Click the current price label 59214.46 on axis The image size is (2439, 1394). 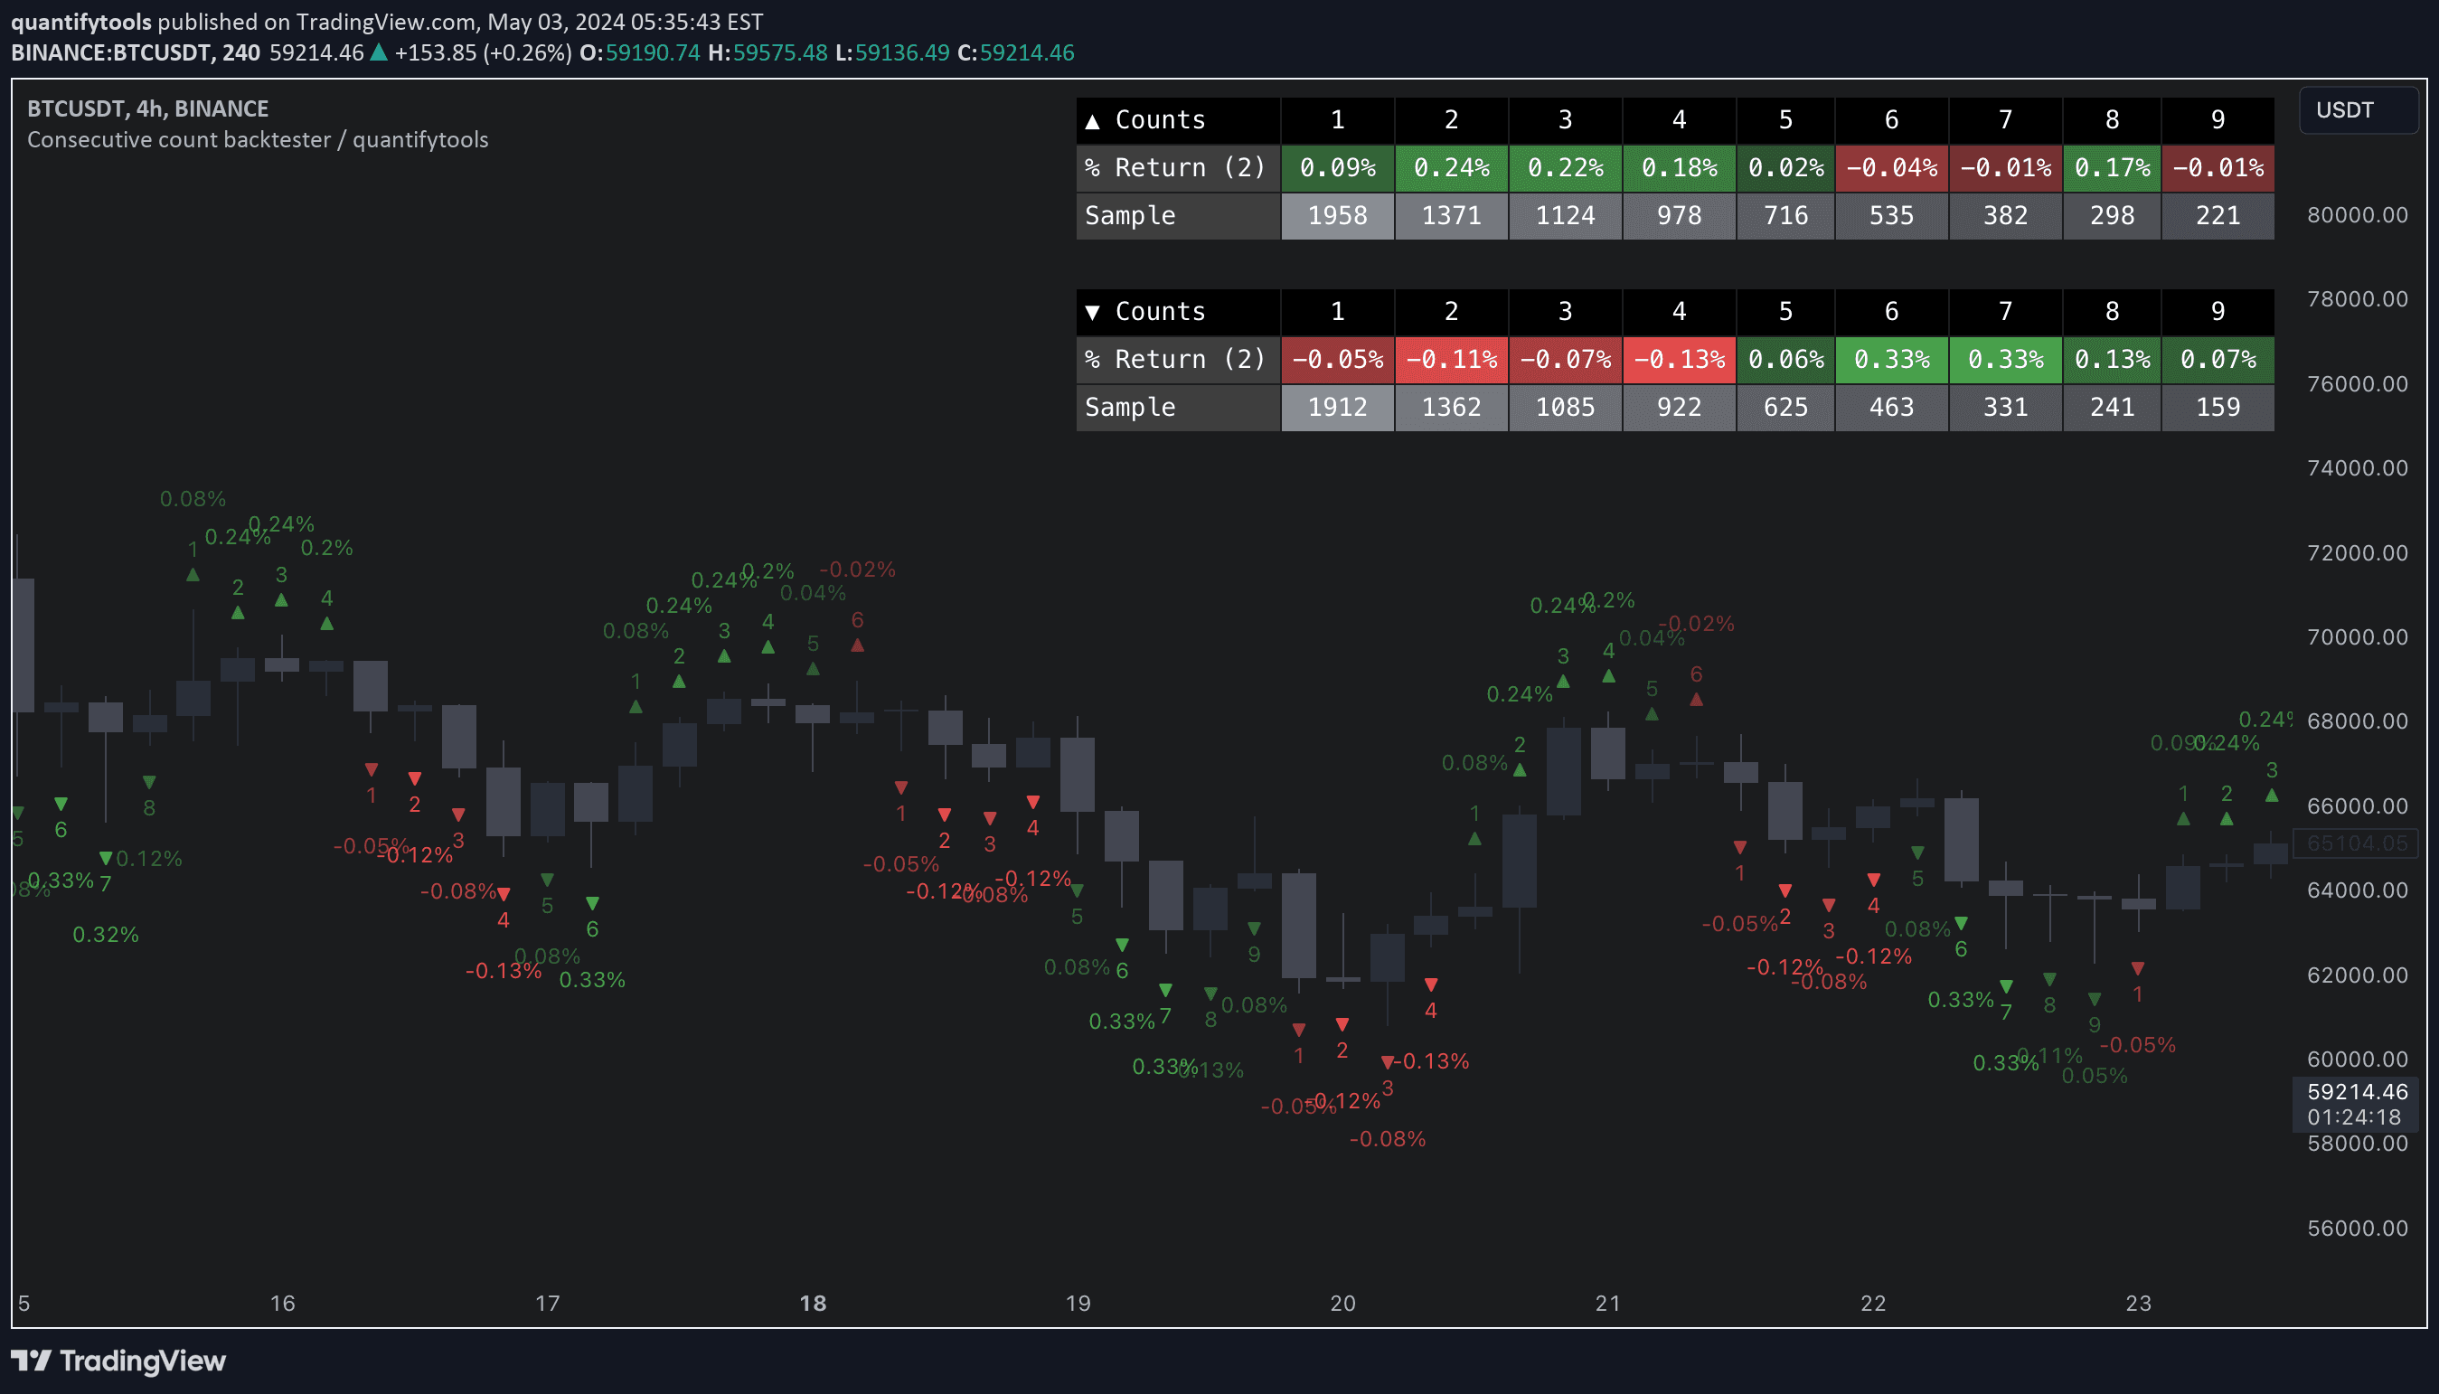(2357, 1091)
